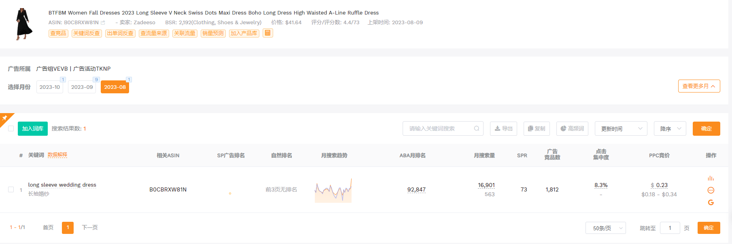Click the calculator icon beside 加入产品库

pyautogui.click(x=267, y=33)
